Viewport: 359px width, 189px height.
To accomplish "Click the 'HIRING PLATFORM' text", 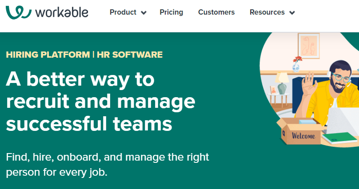I will click(x=48, y=55).
